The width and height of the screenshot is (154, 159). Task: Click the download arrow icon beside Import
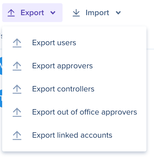tap(76, 13)
